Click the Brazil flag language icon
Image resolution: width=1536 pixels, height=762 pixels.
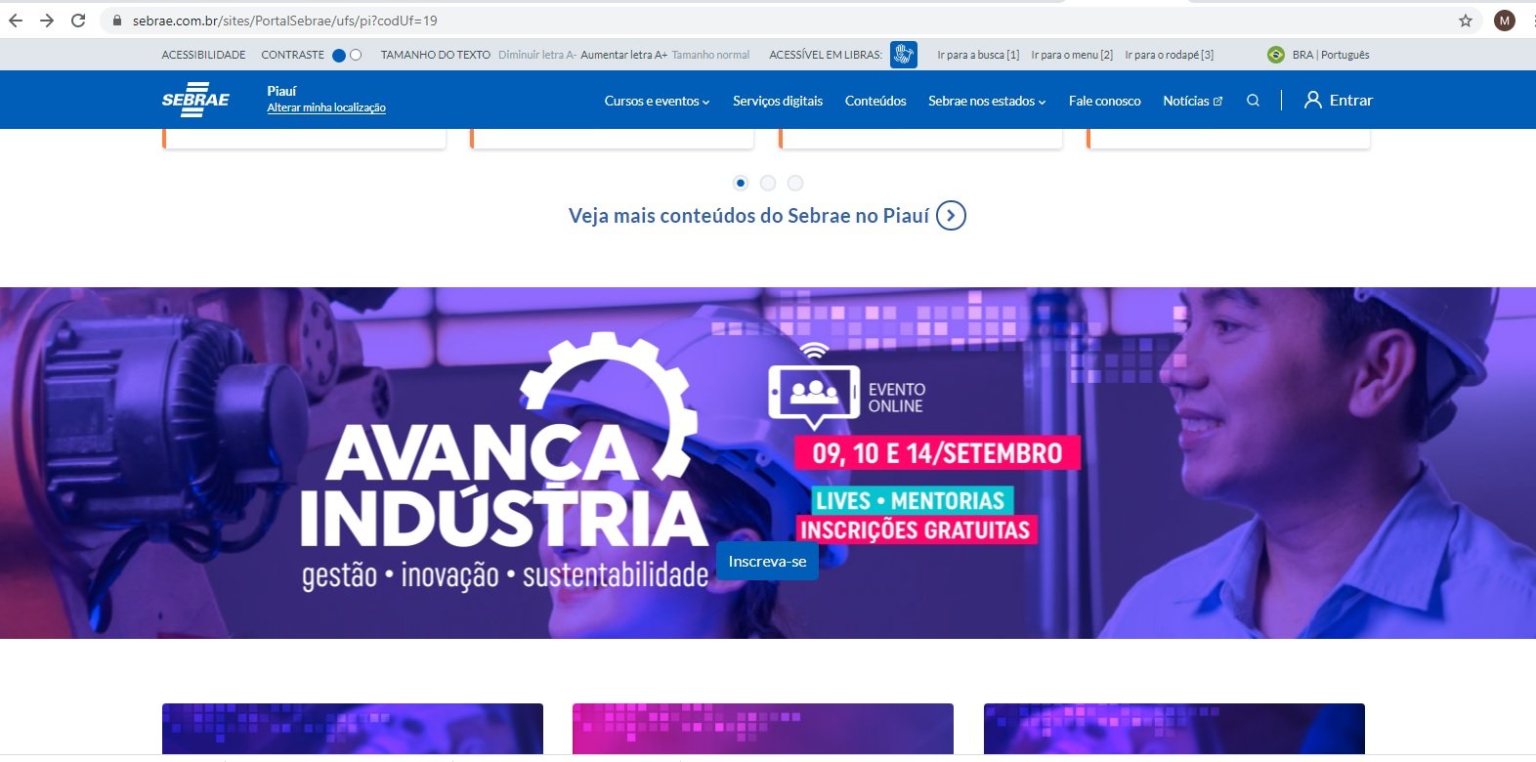click(1276, 55)
